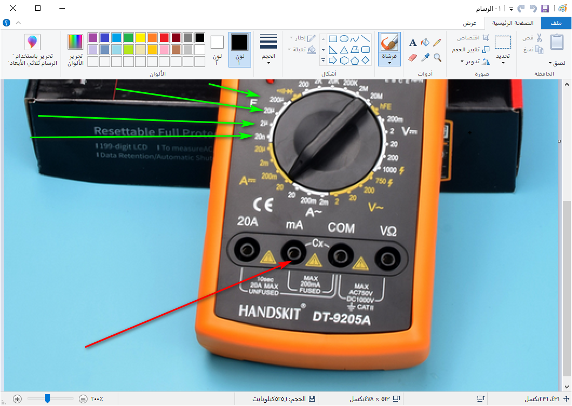572x406 pixels.
Task: Pick the dark red color swatch
Action: pos(176,38)
